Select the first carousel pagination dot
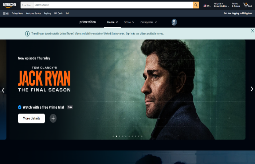 tap(113, 136)
